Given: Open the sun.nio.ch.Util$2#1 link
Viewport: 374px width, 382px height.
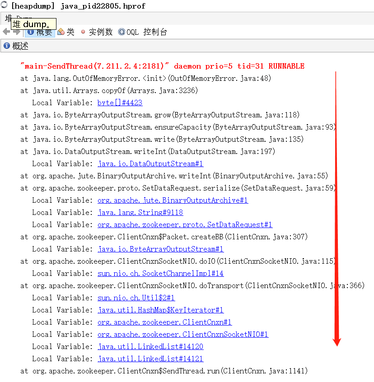Looking at the screenshot, I should pos(136,298).
